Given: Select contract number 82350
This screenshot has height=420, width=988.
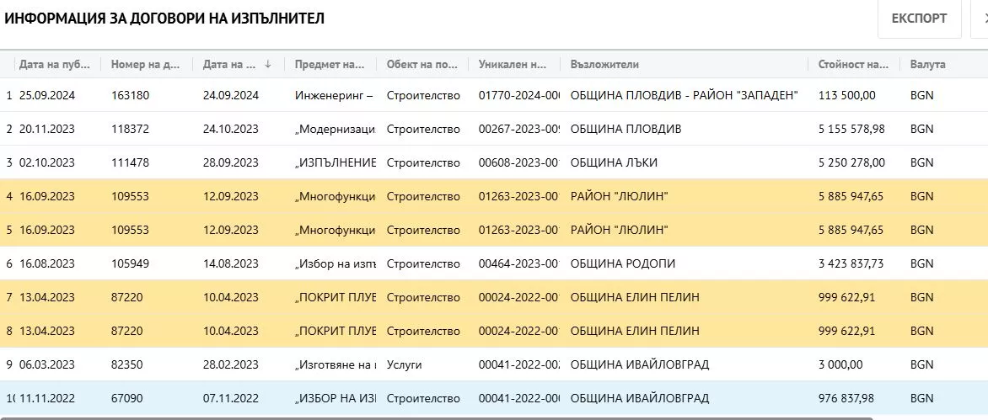Looking at the screenshot, I should pos(126,364).
